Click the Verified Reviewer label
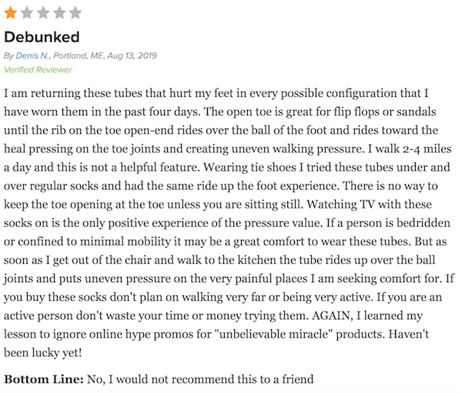Screen dimensions: 462x393 tap(38, 69)
